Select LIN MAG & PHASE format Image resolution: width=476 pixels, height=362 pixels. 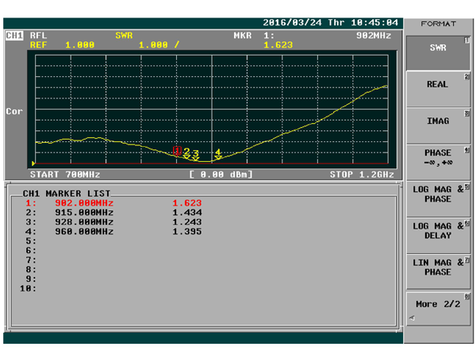438,272
